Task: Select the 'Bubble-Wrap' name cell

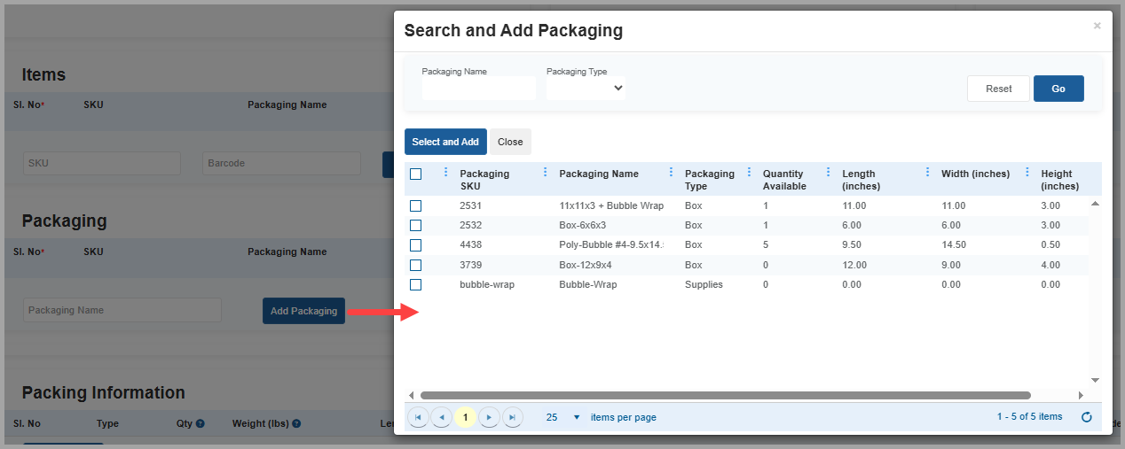Action: [x=588, y=284]
